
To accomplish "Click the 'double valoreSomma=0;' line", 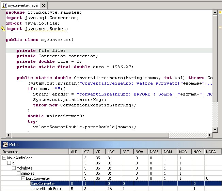I will [x=56, y=116].
